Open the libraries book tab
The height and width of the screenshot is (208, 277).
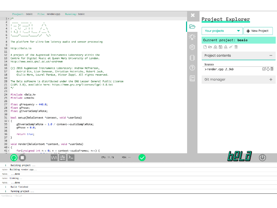[192, 78]
